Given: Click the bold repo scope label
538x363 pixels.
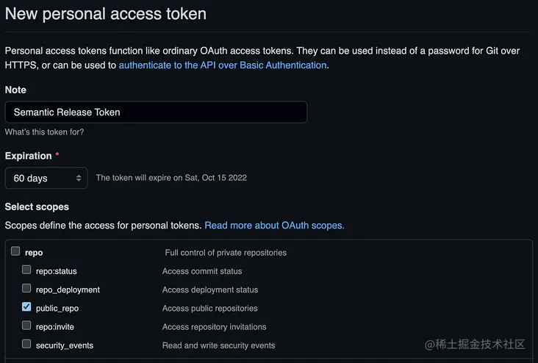Looking at the screenshot, I should (34, 253).
